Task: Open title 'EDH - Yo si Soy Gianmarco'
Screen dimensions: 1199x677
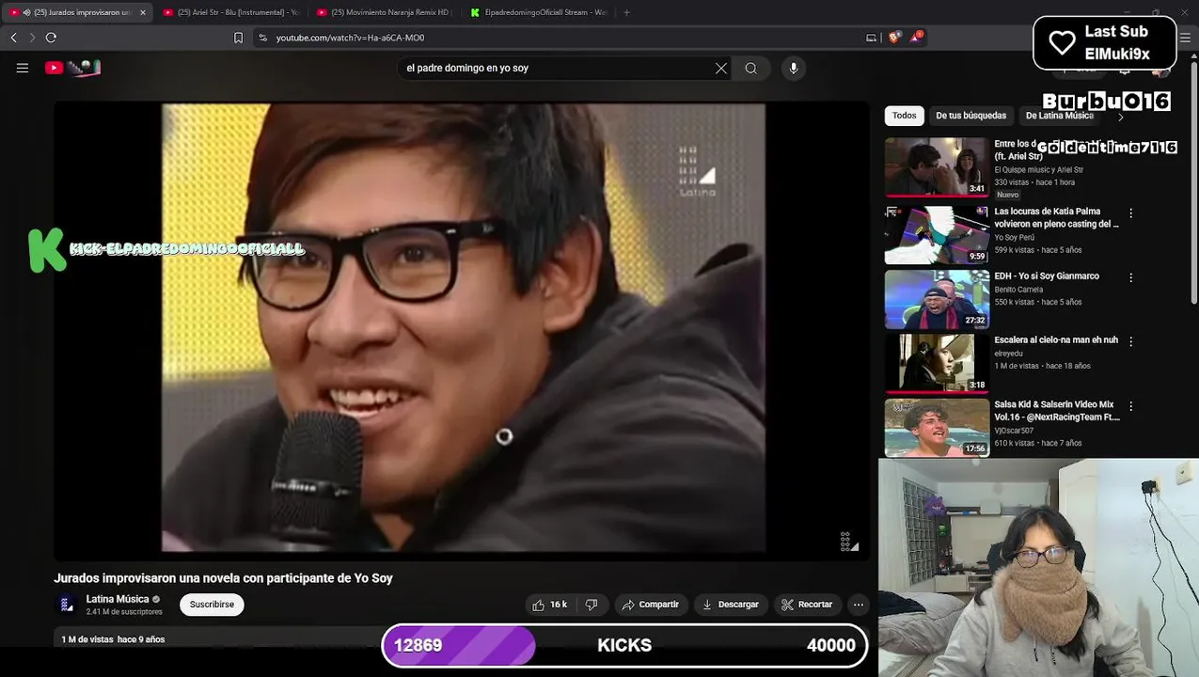Action: [x=1047, y=276]
